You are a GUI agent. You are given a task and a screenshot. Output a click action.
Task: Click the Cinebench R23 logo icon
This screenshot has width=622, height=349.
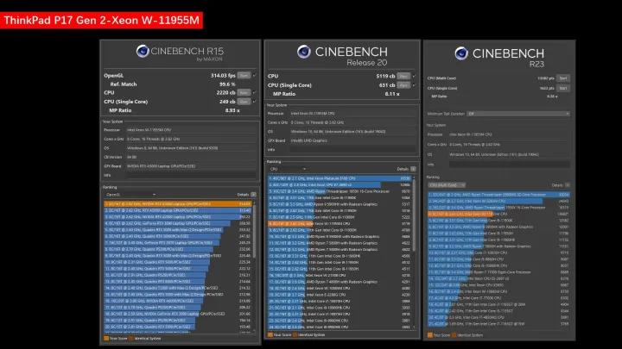coord(463,53)
